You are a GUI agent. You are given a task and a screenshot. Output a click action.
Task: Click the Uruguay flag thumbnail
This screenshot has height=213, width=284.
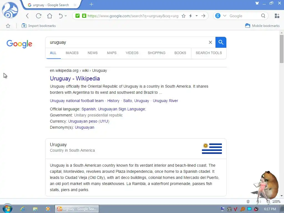pos(212,149)
